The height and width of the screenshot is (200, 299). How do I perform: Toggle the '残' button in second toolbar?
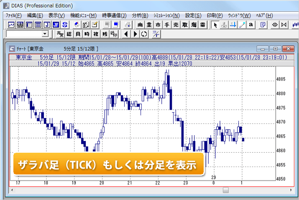pyautogui.click(x=105, y=34)
